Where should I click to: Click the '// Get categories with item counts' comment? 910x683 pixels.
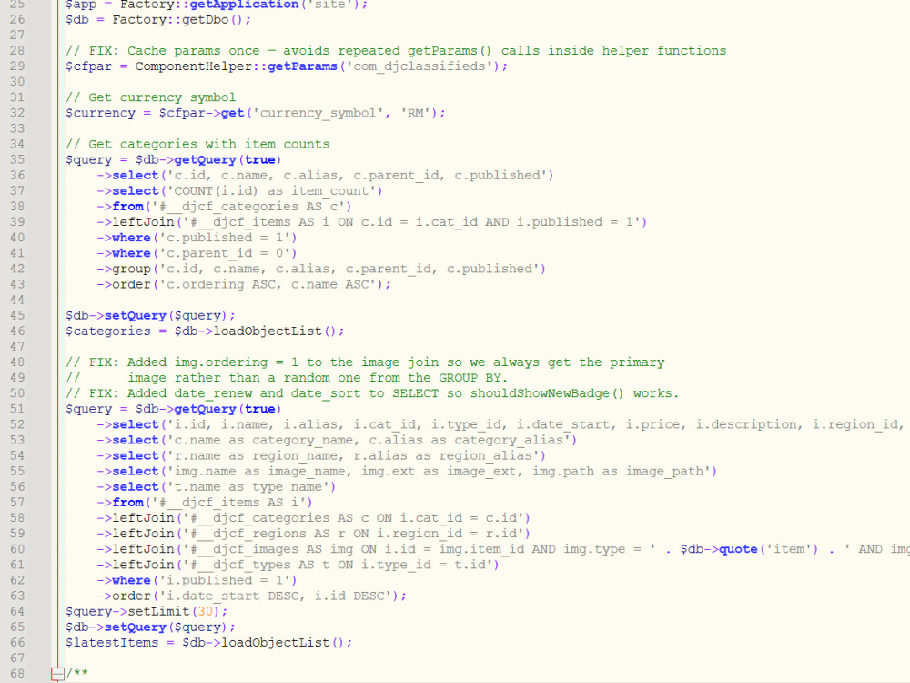tap(197, 144)
